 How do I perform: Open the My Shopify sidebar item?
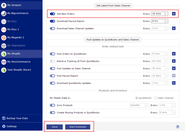21,54
